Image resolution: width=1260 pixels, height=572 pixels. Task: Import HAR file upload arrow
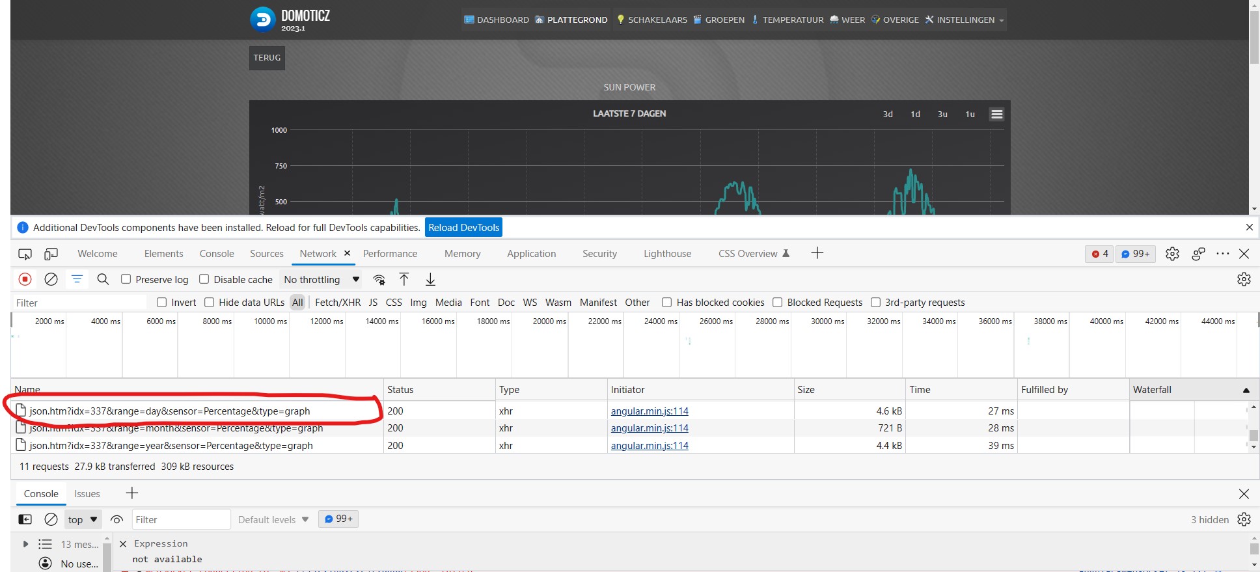click(x=404, y=279)
